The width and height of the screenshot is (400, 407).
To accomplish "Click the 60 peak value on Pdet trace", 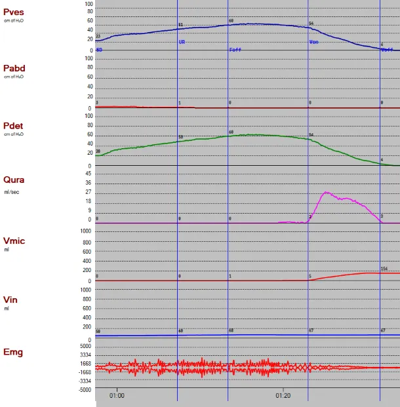I will coord(231,132).
